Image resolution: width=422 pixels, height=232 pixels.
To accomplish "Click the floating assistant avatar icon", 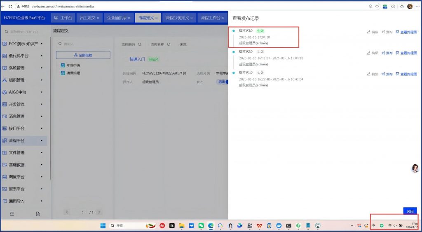I will click(415, 168).
